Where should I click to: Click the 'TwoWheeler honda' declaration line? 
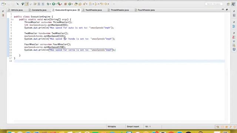point(46,33)
